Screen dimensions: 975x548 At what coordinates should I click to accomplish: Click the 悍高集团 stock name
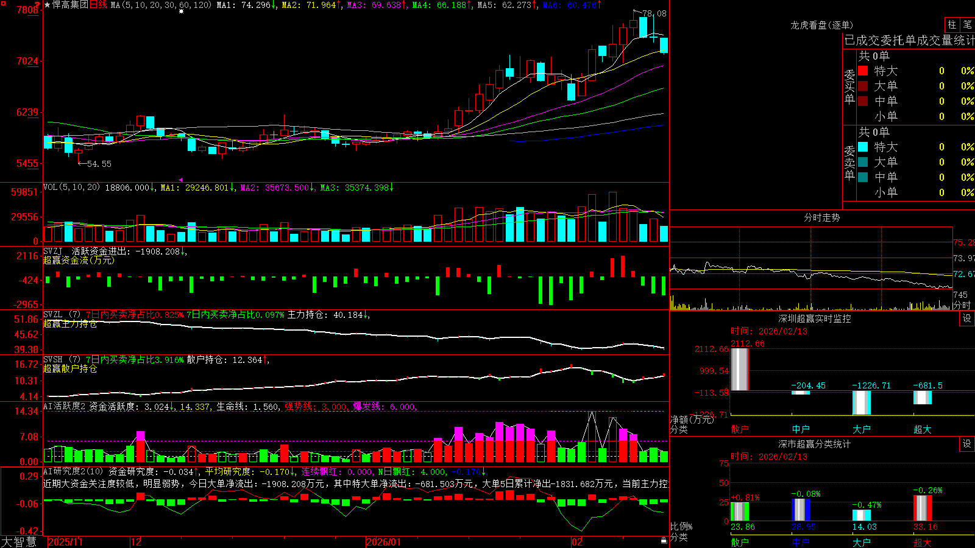70,5
